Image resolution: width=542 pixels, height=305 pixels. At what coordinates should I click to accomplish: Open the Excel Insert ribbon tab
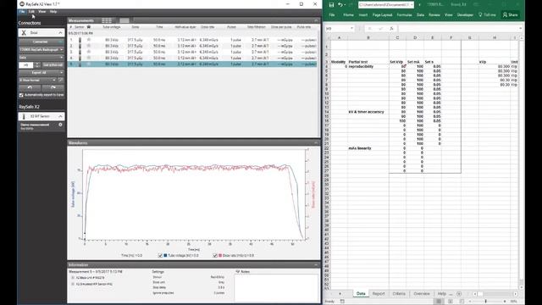(x=363, y=15)
